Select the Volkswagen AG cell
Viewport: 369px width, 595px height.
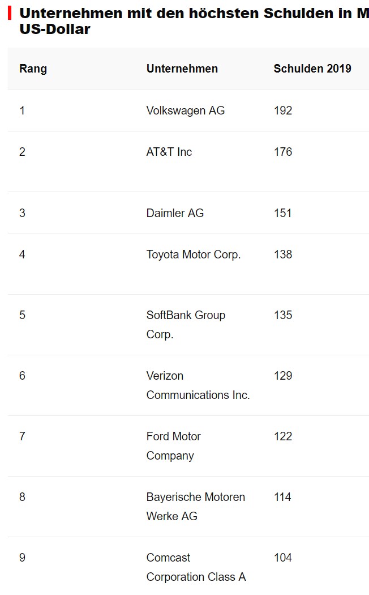click(185, 110)
